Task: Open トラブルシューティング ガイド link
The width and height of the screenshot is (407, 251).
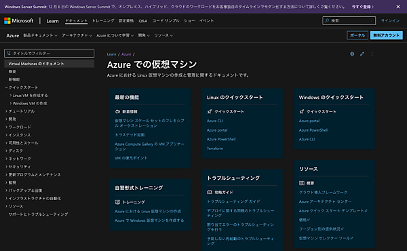Action: (233, 201)
